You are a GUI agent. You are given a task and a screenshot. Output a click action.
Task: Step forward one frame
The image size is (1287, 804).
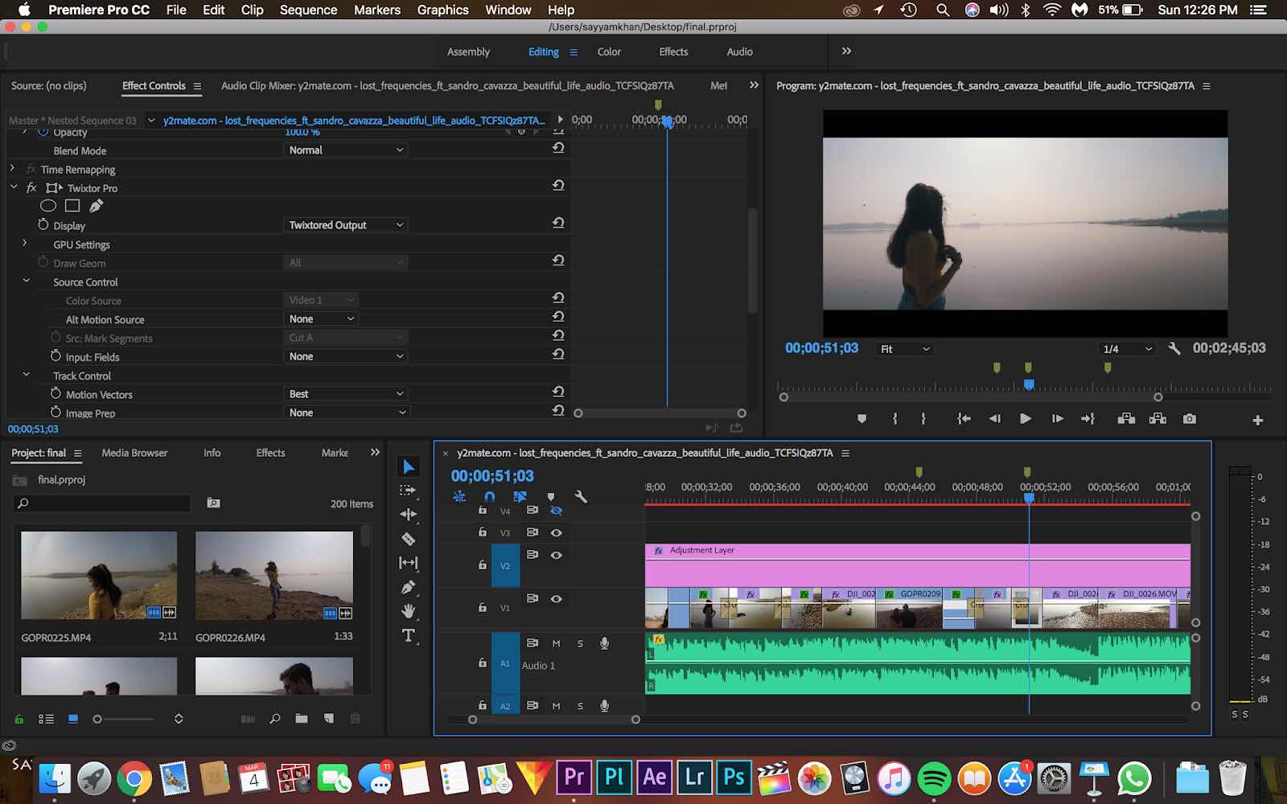tap(1057, 419)
